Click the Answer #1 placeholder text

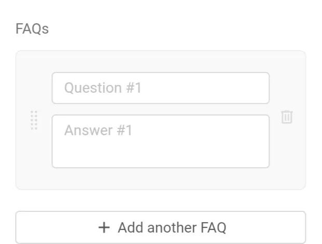[x=98, y=131]
